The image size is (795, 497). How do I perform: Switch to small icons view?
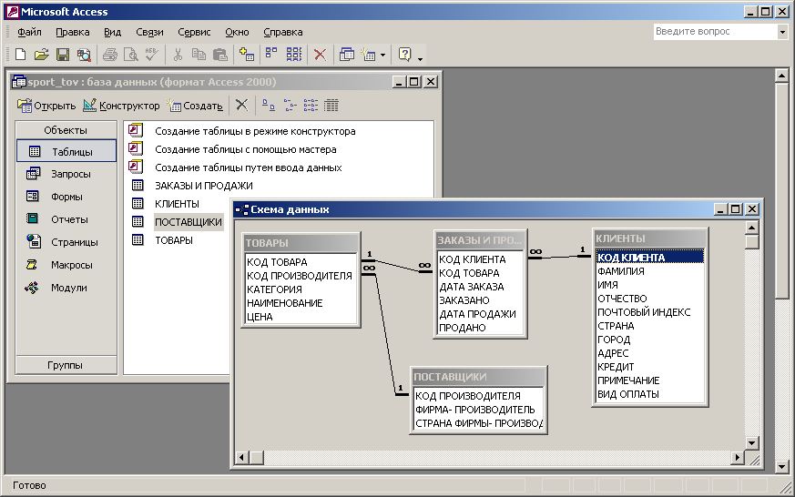[x=290, y=105]
